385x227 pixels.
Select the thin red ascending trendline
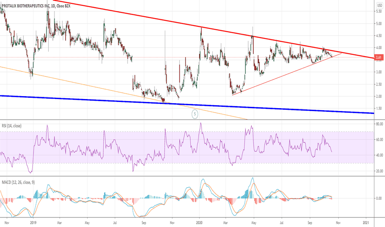[287, 74]
